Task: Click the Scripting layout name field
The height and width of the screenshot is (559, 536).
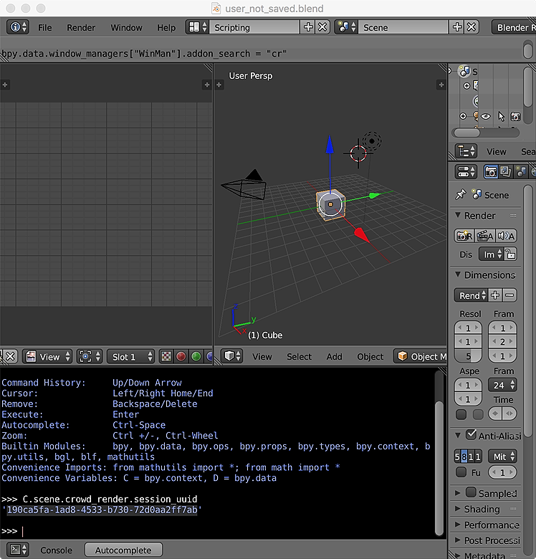Action: click(255, 27)
